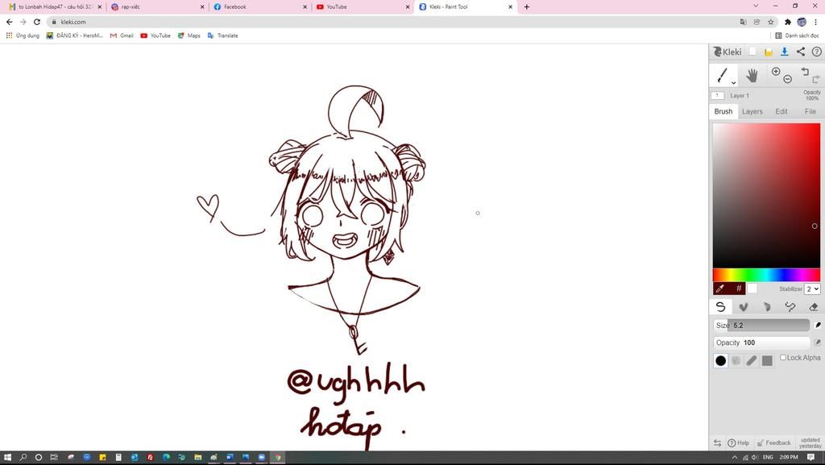This screenshot has width=825, height=465.
Task: Choose a hue on the rainbow slider
Action: coord(766,275)
